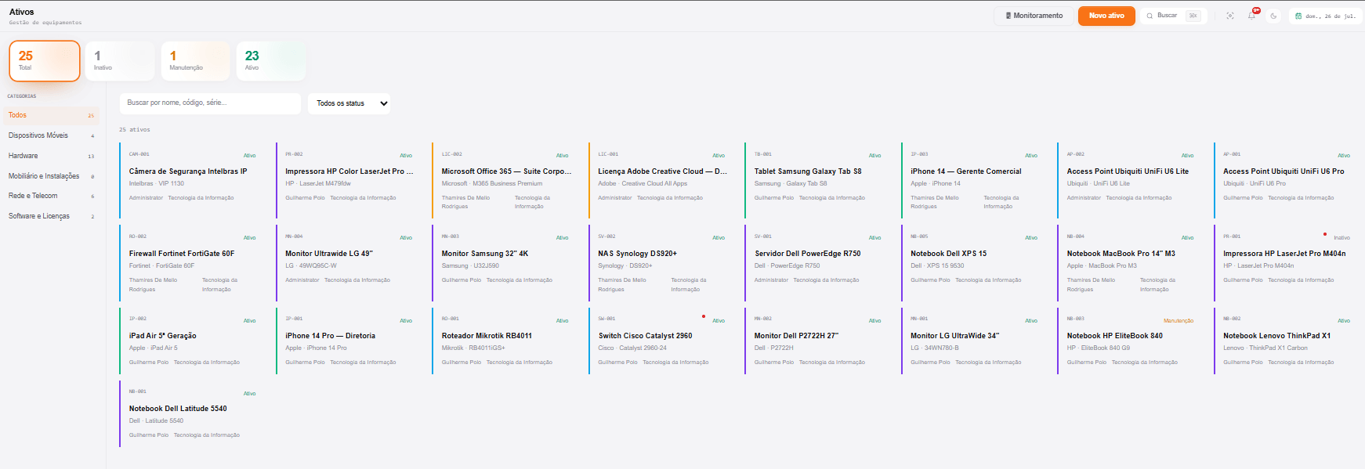Open Roteador Mikrotik RB4011 card

(x=505, y=341)
